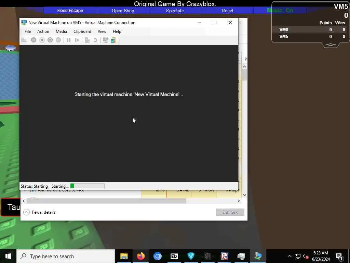The height and width of the screenshot is (263, 350).
Task: Click the Flood Escape button
Action: click(70, 11)
